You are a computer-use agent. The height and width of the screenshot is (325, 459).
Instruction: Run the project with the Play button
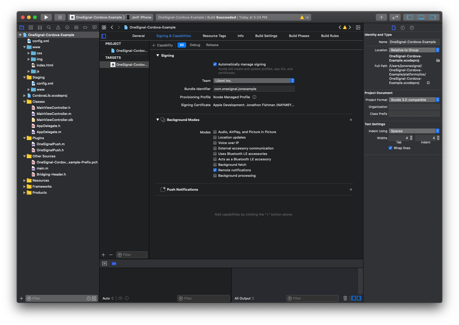tap(46, 17)
